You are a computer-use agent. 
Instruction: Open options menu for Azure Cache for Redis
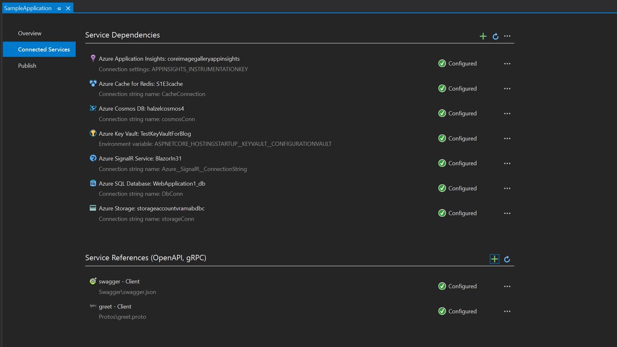coord(507,88)
